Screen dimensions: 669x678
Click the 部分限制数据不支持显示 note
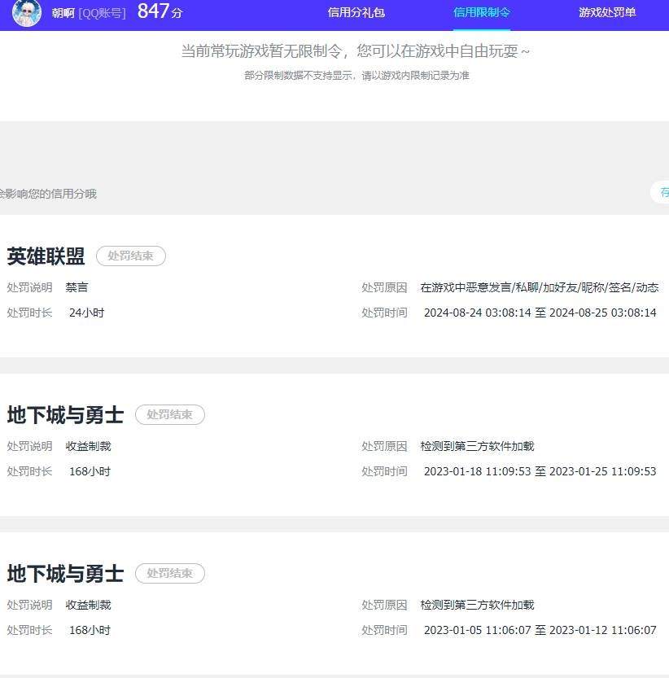(x=356, y=76)
